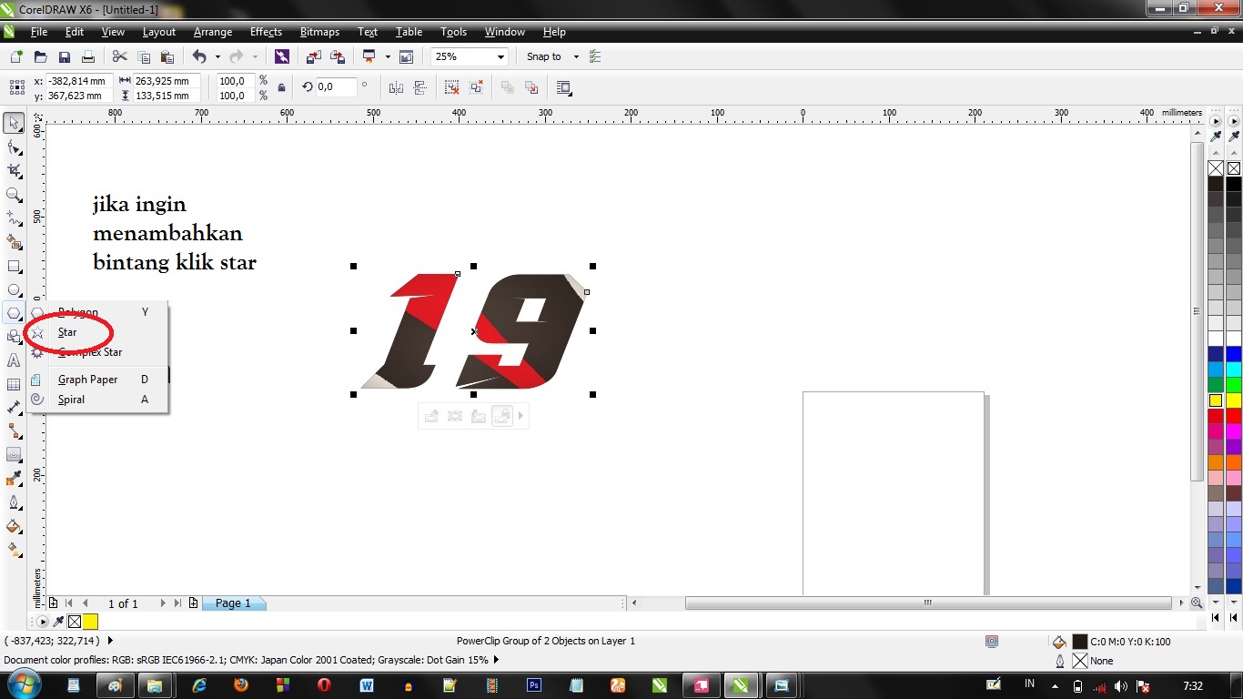The width and height of the screenshot is (1243, 699).
Task: Select the Shape tool
Action: [14, 146]
